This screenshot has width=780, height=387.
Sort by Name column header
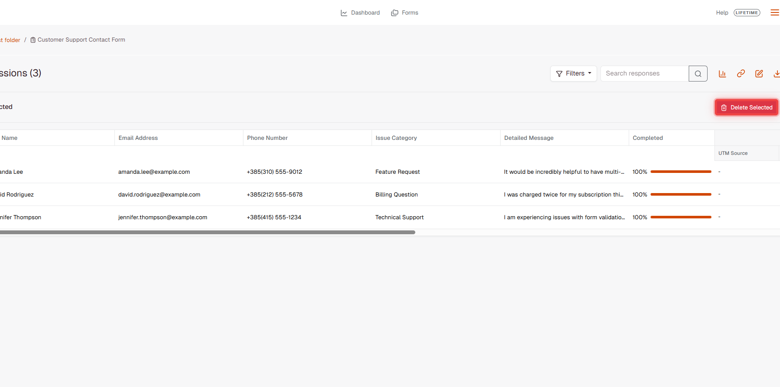point(57,138)
